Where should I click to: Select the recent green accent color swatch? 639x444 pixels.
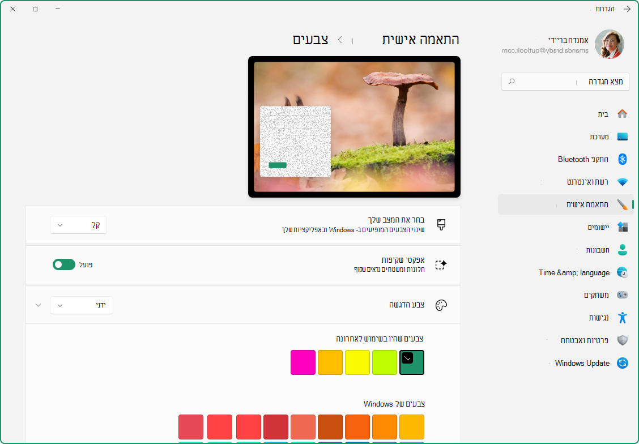412,362
